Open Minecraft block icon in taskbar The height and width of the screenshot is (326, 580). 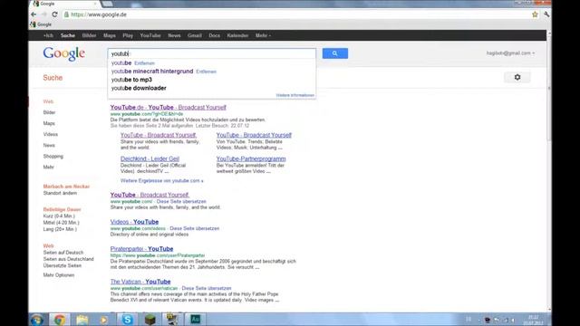pos(150,320)
